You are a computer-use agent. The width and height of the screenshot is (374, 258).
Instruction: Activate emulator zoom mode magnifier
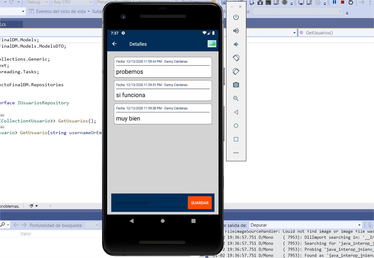point(236,98)
